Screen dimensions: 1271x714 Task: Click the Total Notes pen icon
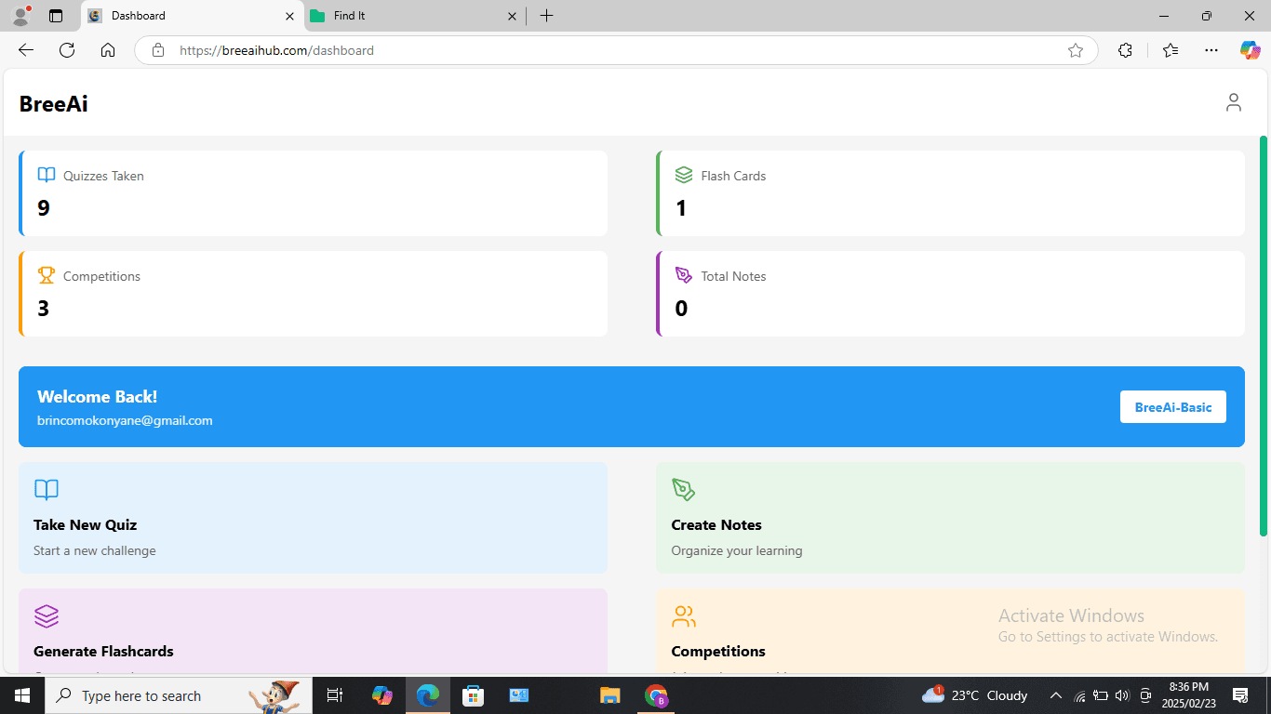pos(684,275)
